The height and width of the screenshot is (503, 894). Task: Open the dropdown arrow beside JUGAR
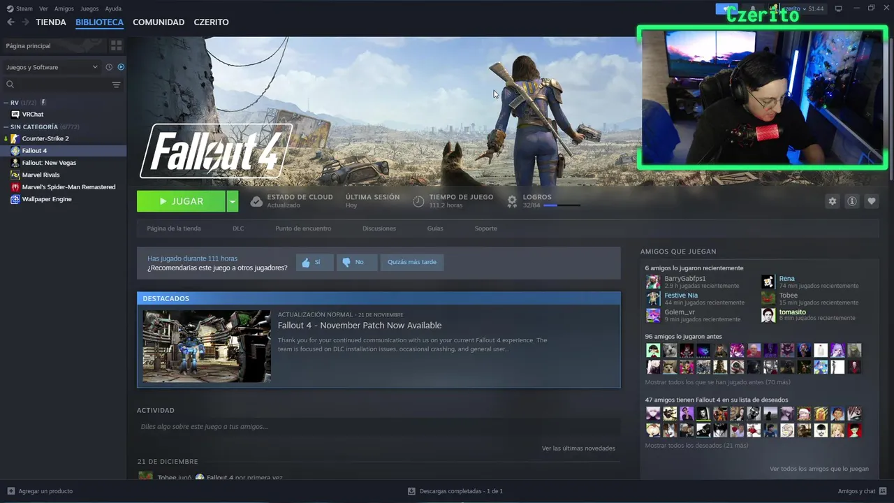click(233, 201)
